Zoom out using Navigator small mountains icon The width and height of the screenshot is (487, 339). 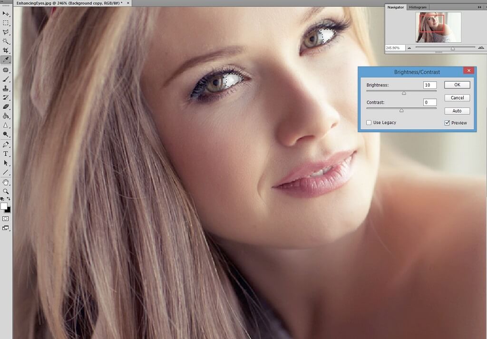(409, 48)
